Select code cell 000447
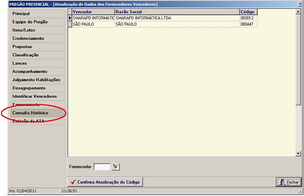Image resolution: width=304 pixels, height=196 pixels. tap(248, 24)
